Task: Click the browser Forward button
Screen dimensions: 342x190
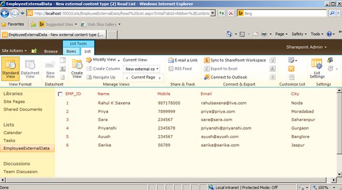Action: coord(14,13)
